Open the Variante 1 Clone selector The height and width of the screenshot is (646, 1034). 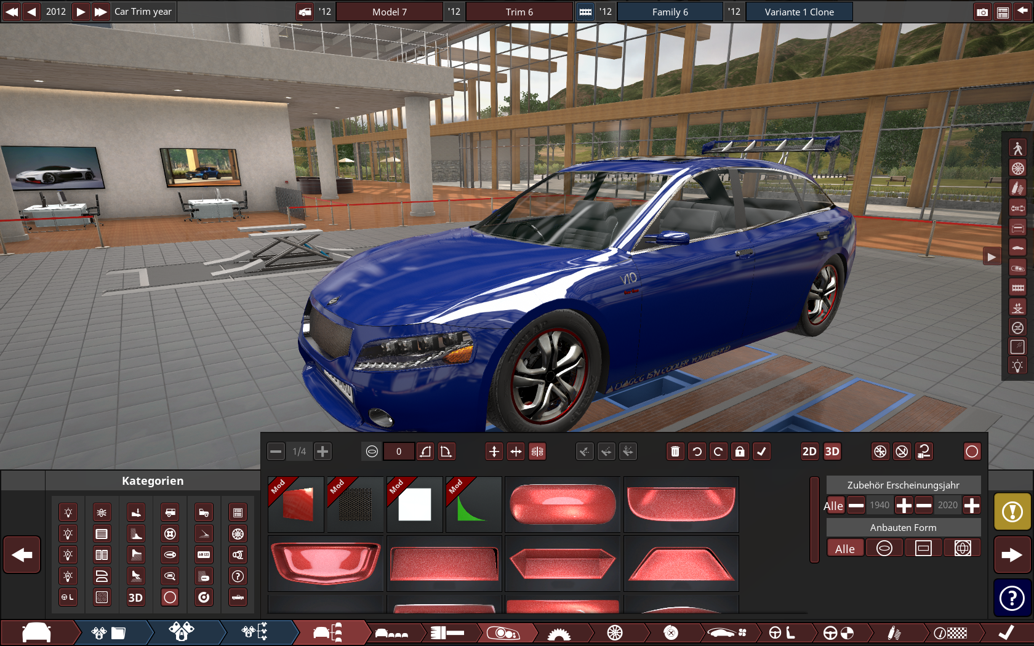[x=800, y=12]
